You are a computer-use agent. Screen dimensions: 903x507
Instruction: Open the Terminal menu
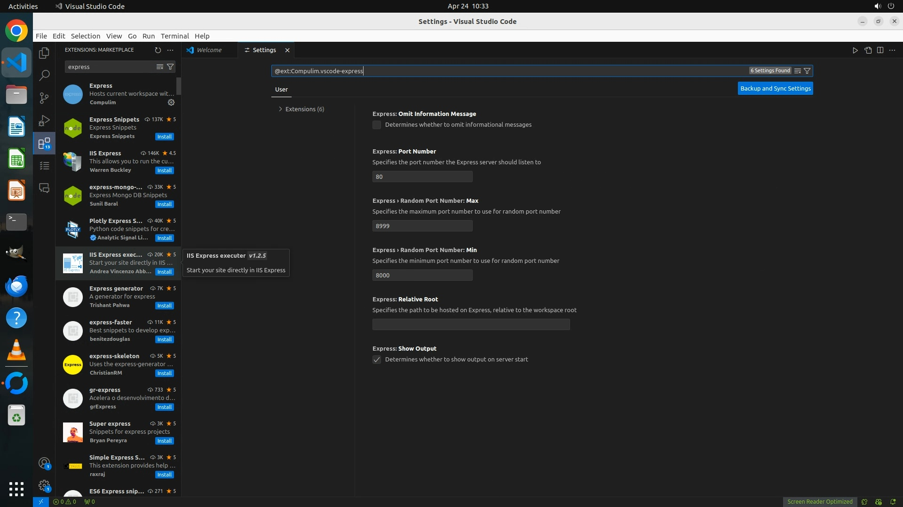pos(174,36)
